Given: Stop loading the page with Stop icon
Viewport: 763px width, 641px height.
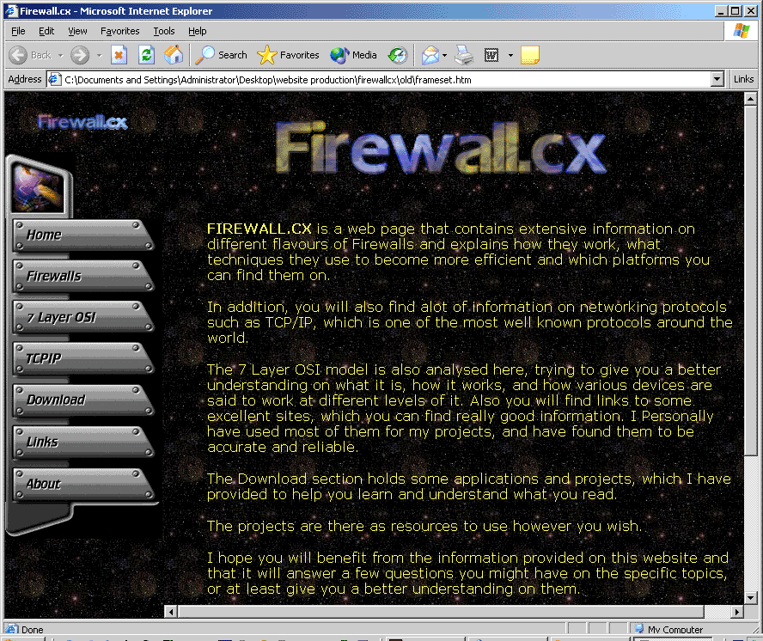Looking at the screenshot, I should click(x=119, y=55).
